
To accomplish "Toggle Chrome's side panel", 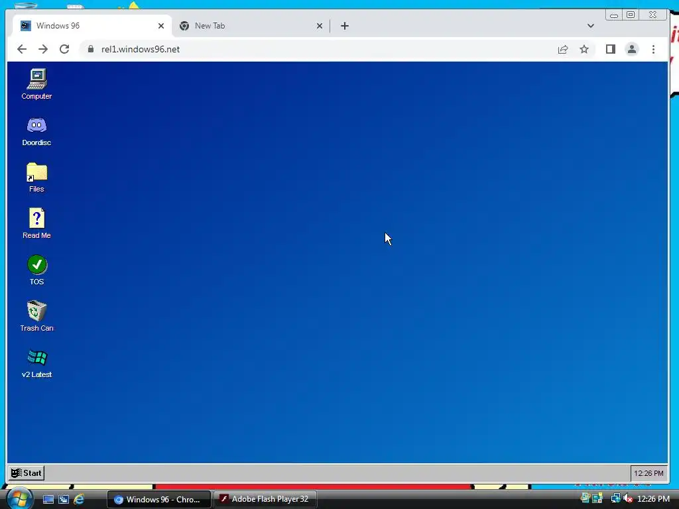I will click(x=611, y=49).
